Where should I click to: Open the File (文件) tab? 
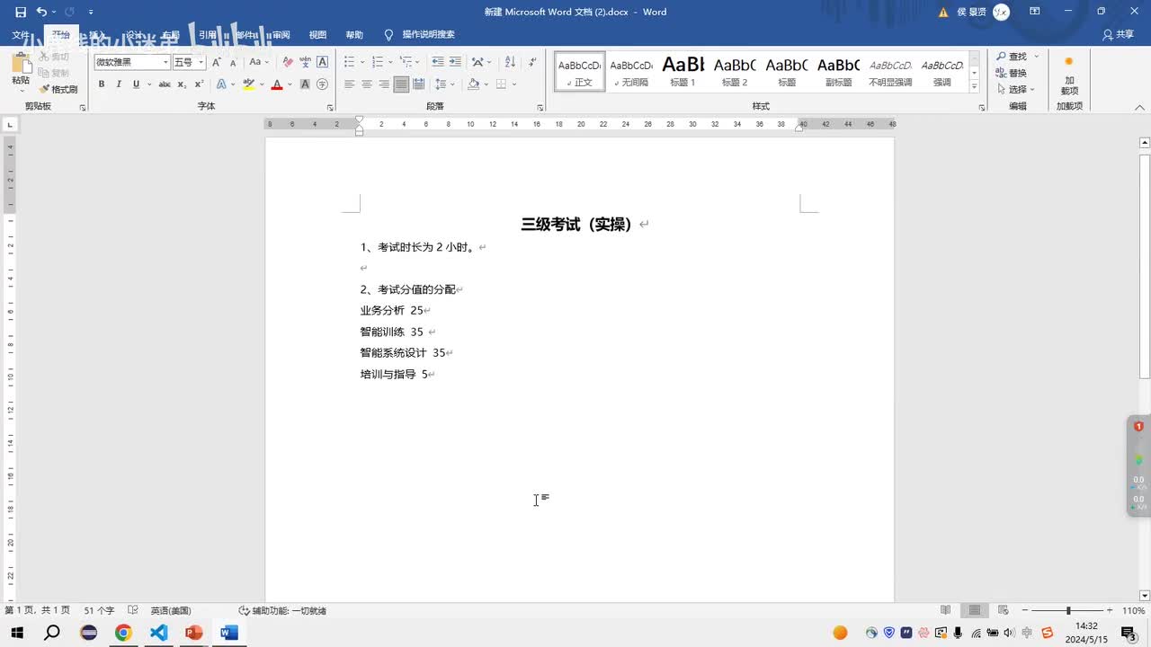(20, 34)
